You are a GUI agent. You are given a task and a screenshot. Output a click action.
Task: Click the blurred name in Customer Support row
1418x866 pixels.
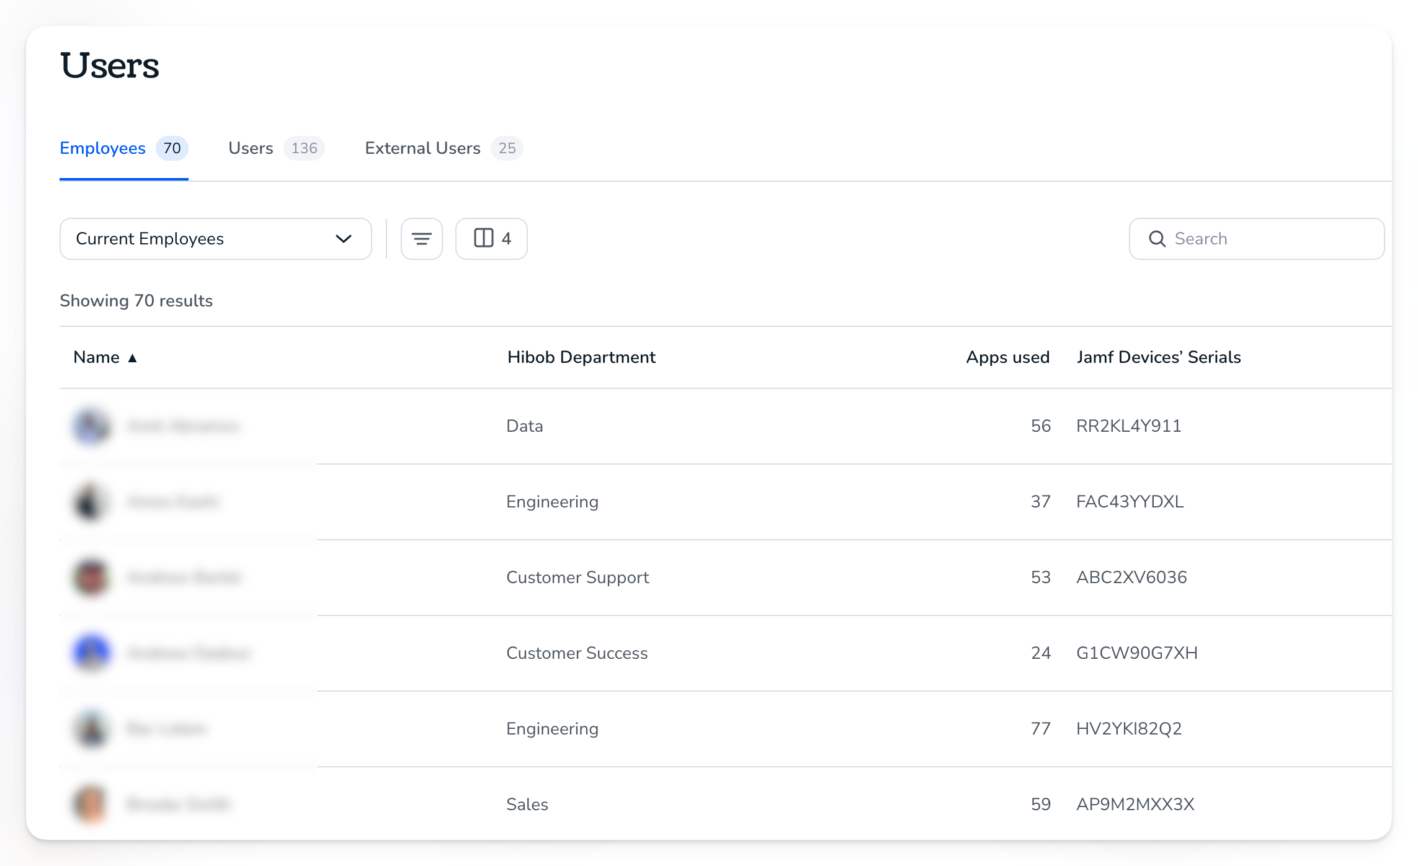[184, 578]
